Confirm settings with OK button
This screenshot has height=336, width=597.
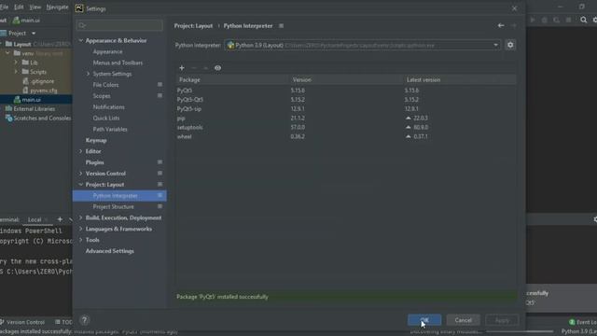(x=424, y=320)
